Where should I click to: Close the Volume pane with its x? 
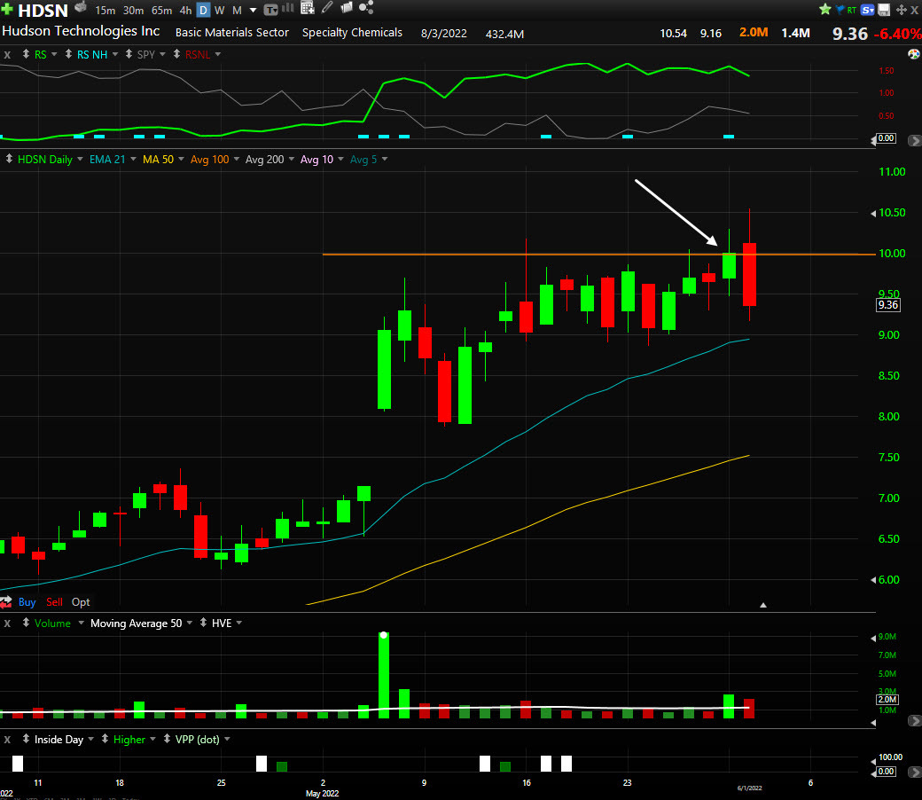pyautogui.click(x=7, y=623)
